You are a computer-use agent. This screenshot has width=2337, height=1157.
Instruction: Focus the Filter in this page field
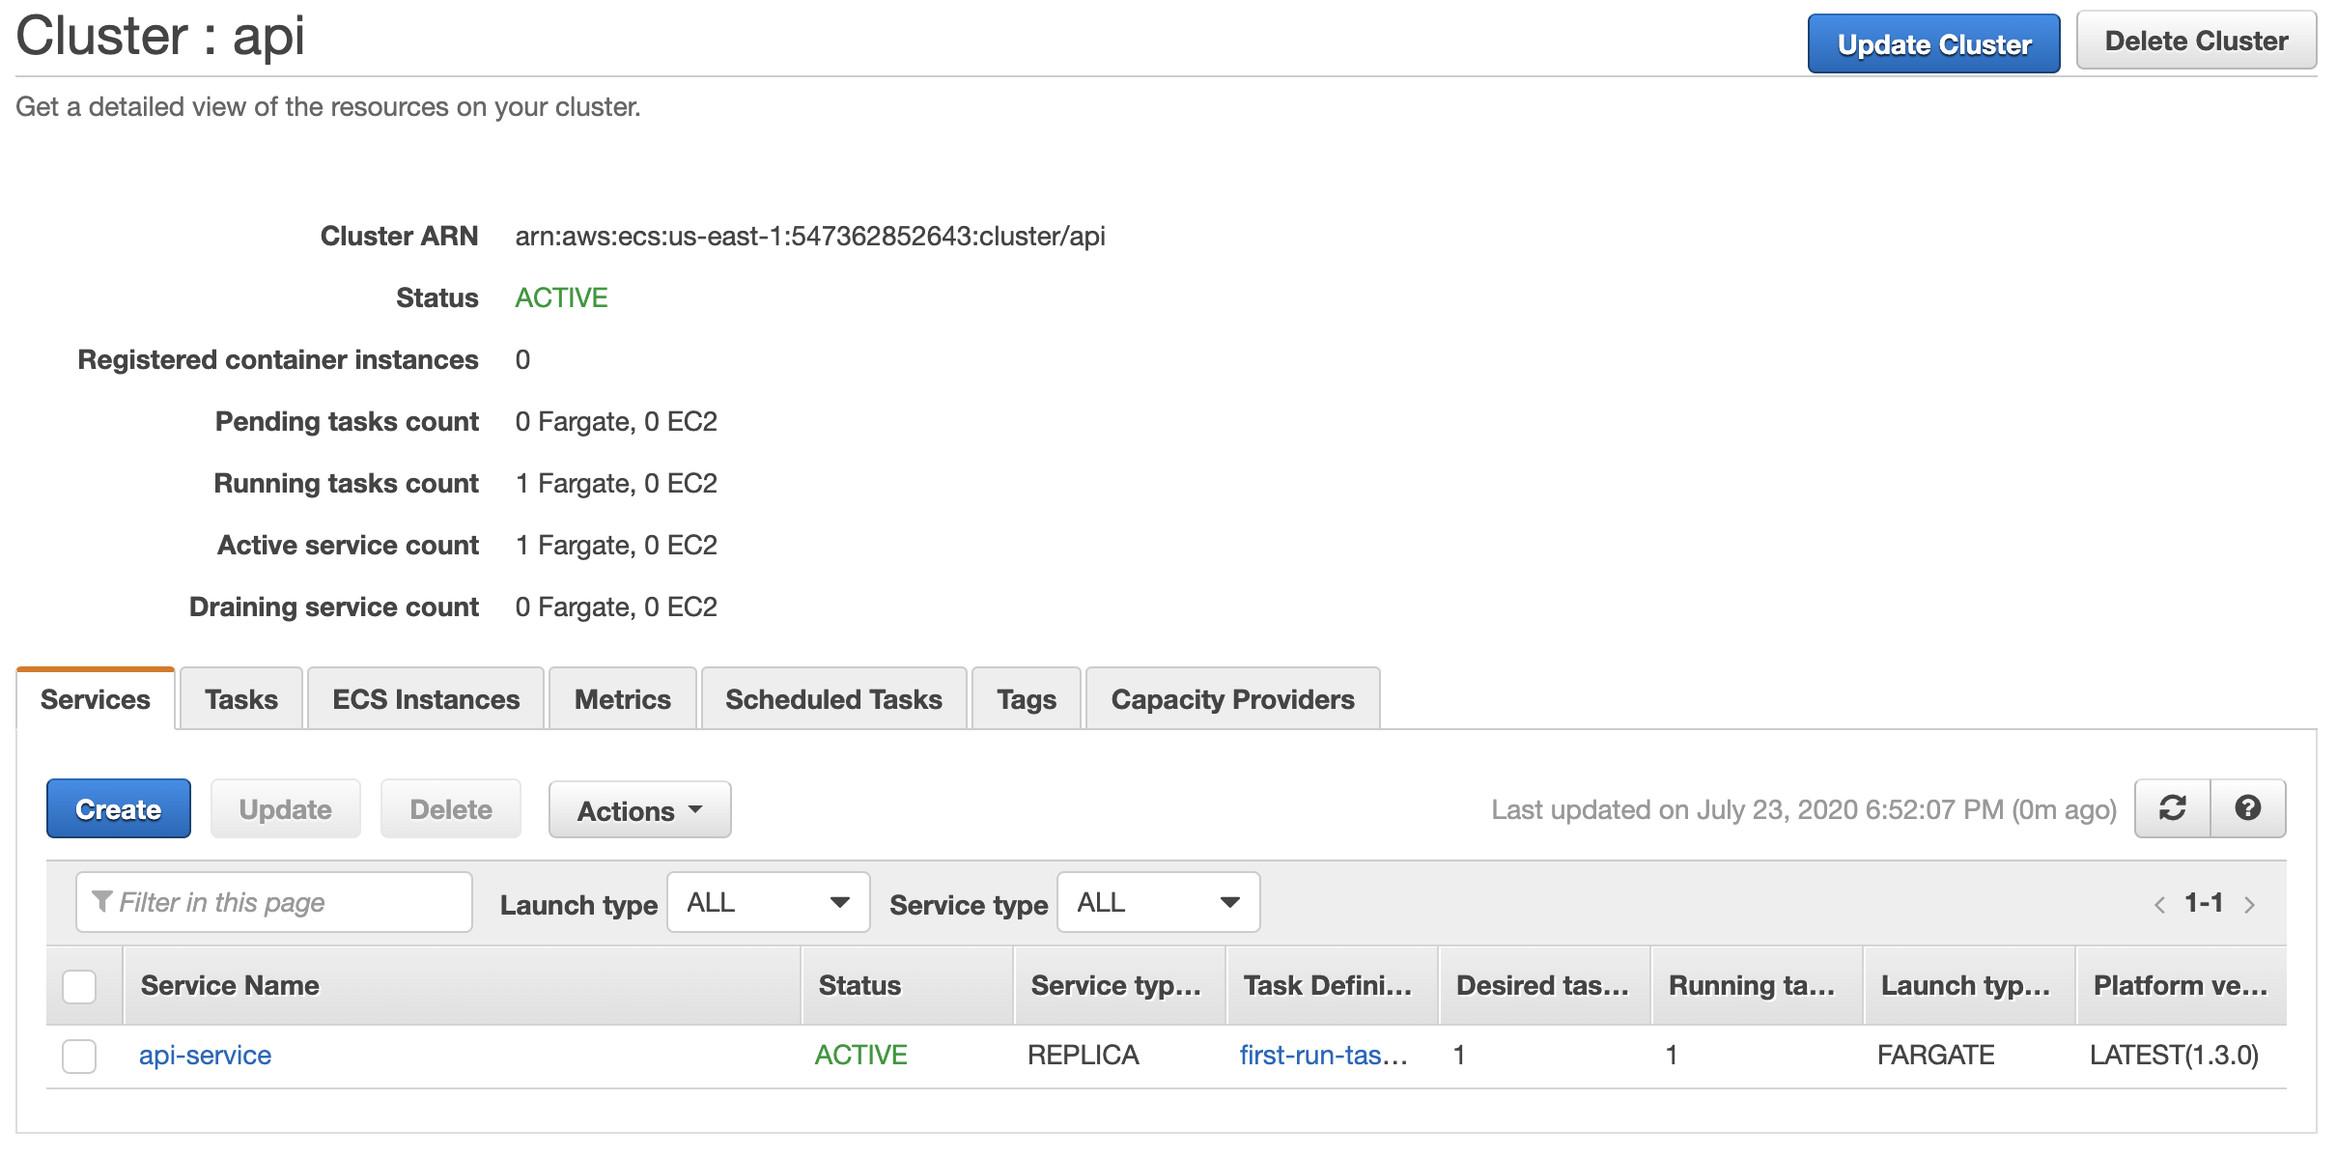click(x=274, y=903)
